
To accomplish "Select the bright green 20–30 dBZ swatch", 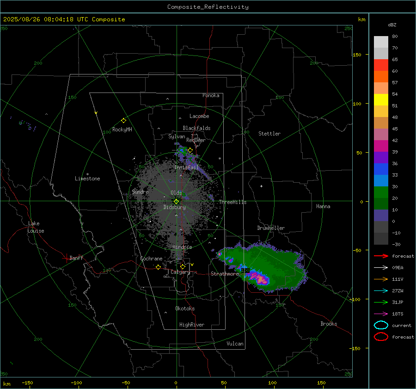I will (381, 192).
